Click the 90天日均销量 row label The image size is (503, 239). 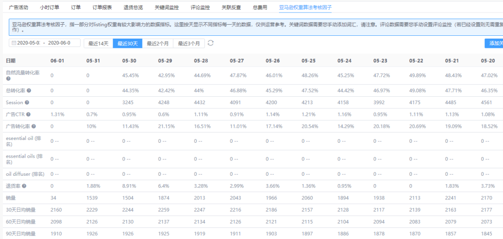click(20, 233)
